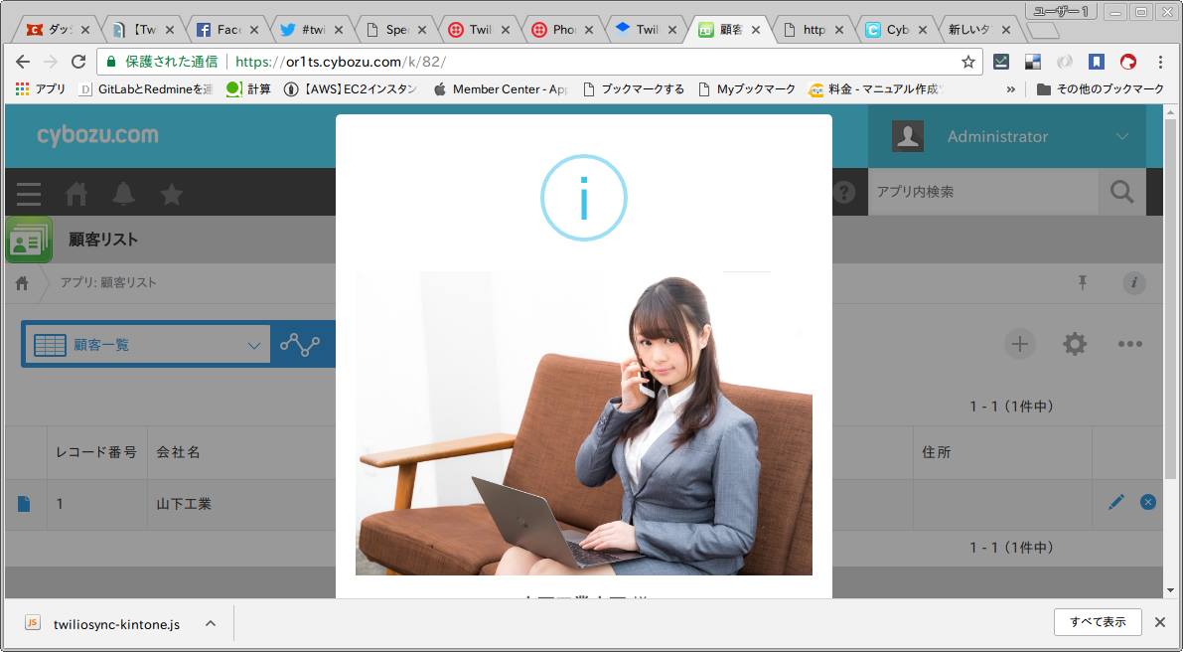Open app settings gear icon
Image resolution: width=1183 pixels, height=652 pixels.
(x=1075, y=344)
